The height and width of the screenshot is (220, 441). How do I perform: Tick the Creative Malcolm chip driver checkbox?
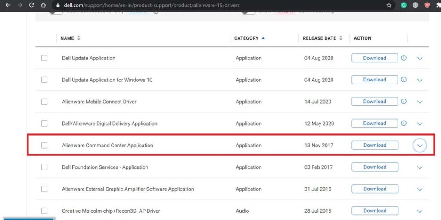pos(44,211)
